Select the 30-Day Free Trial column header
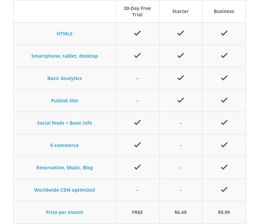Image resolution: width=258 pixels, height=224 pixels. pyautogui.click(x=137, y=11)
